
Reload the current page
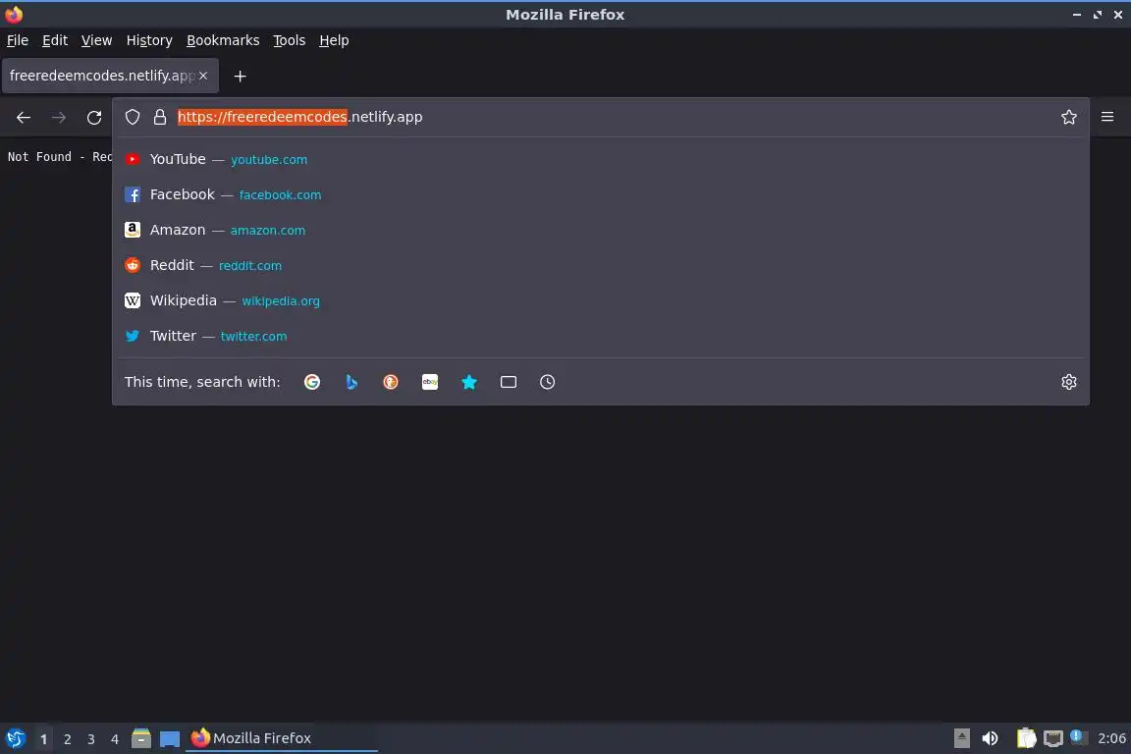[94, 117]
